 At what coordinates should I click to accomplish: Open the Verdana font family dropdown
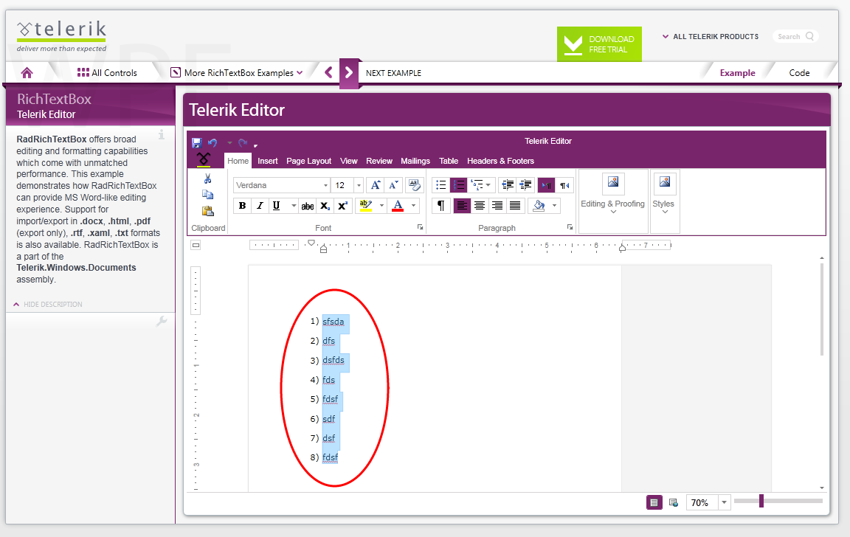point(325,185)
